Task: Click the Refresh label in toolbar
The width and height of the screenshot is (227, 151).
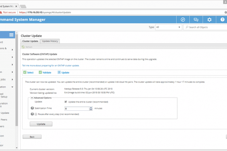Action: [29, 47]
